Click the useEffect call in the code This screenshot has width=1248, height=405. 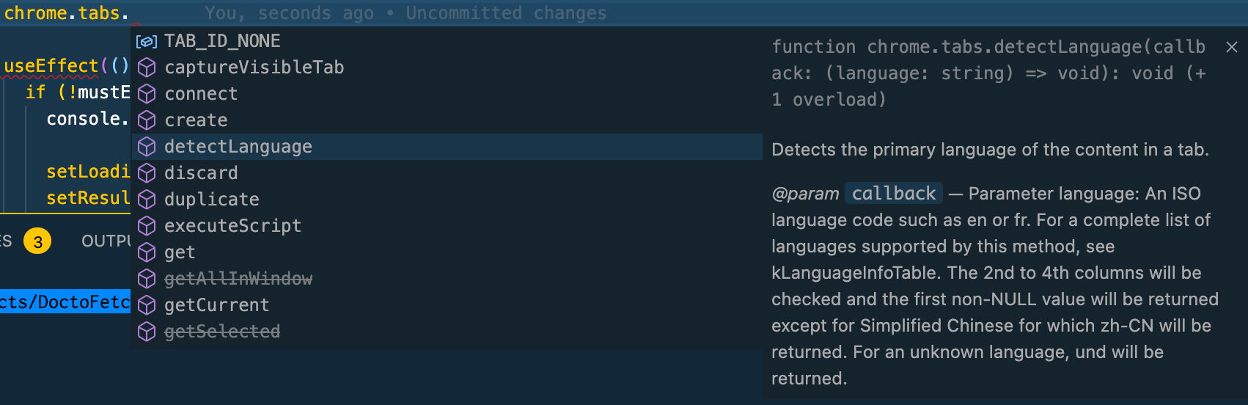click(x=51, y=66)
